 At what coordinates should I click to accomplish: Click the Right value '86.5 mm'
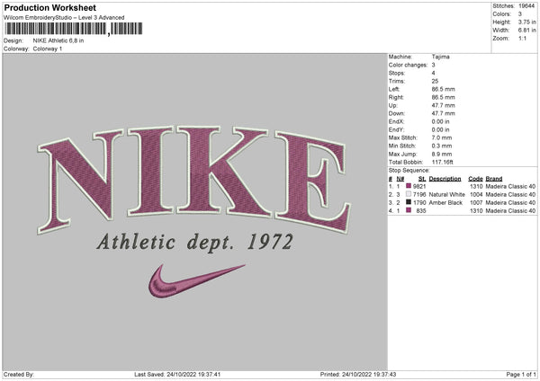pos(443,97)
